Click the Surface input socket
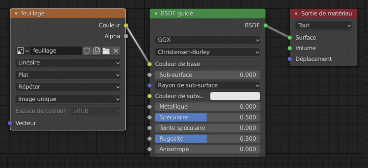The height and width of the screenshot is (168, 368). (x=290, y=37)
